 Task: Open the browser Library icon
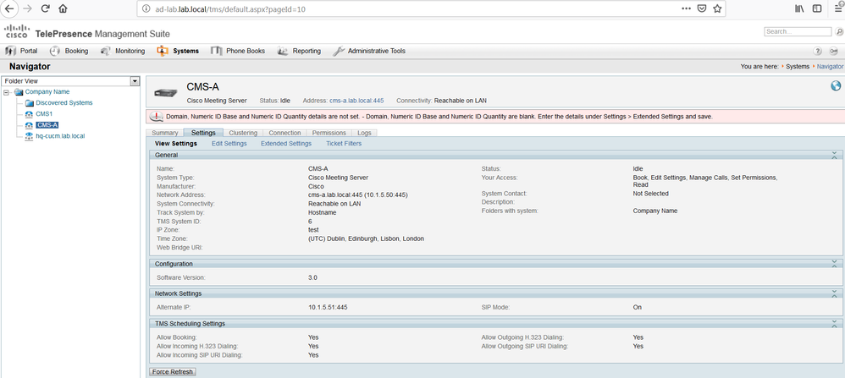799,8
